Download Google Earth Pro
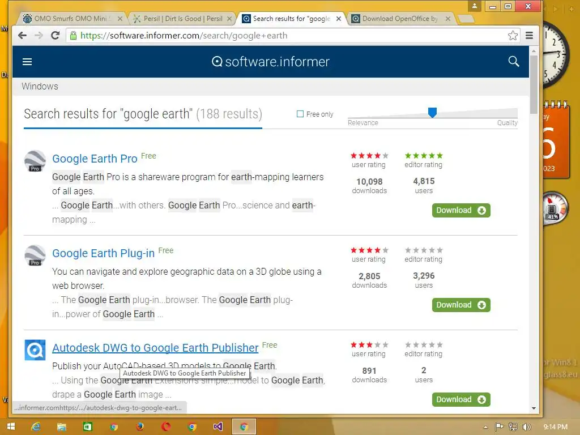 coord(461,210)
